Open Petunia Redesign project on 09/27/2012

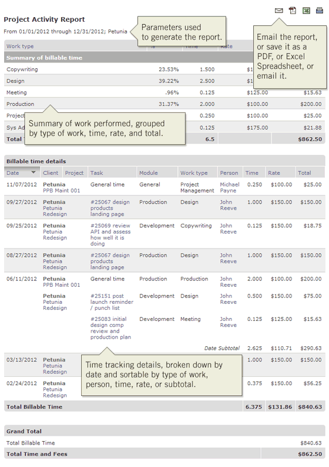point(55,211)
